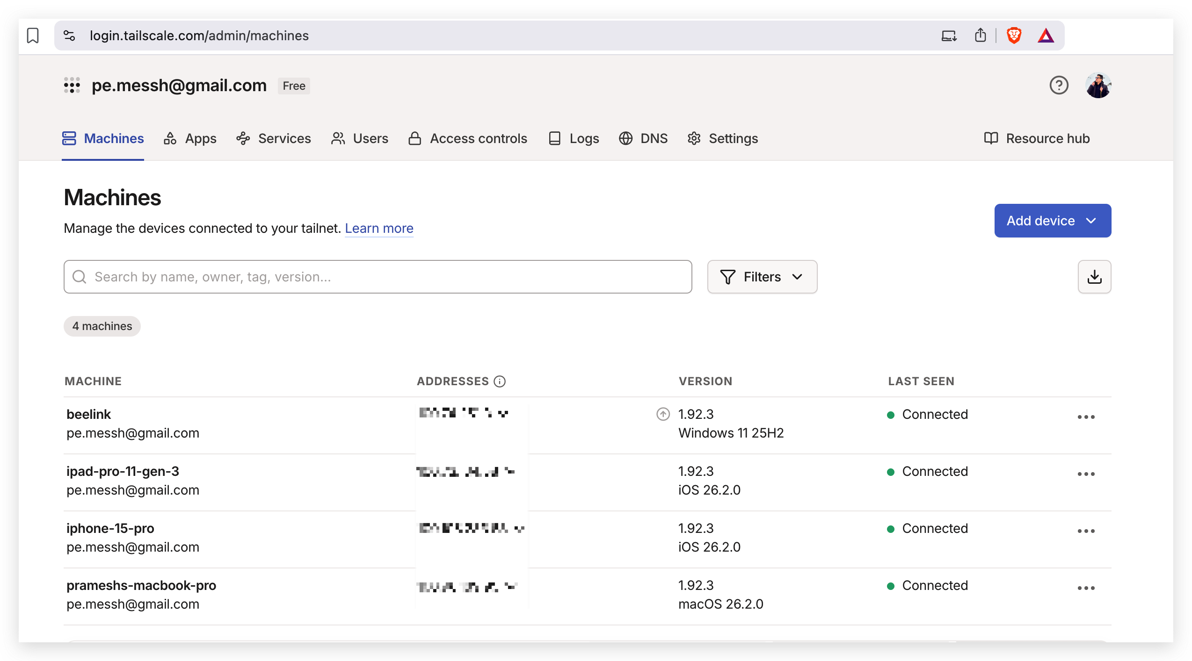
Task: Open the Filters dropdown
Action: coord(762,277)
